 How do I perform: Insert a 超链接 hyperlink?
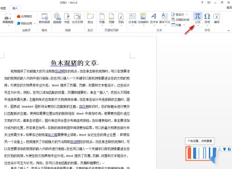point(57,18)
